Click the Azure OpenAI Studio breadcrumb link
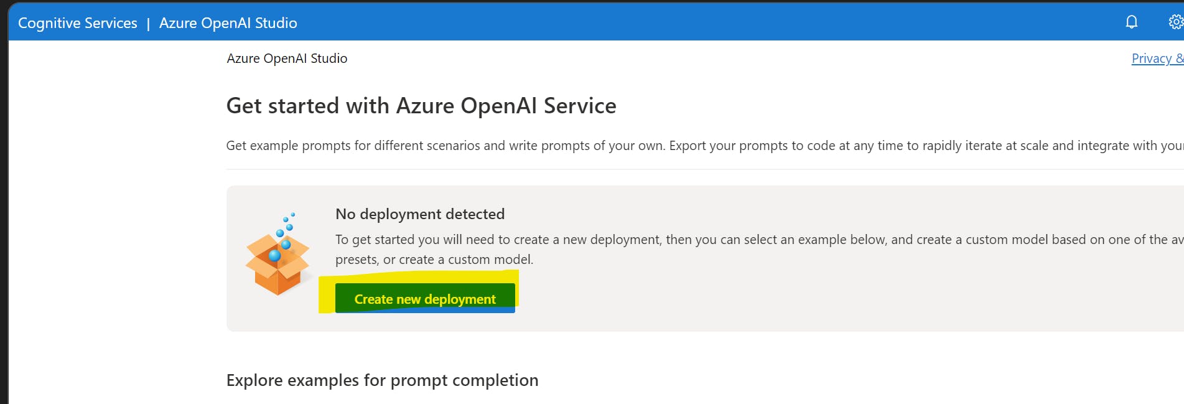Viewport: 1184px width, 404px height. (287, 58)
